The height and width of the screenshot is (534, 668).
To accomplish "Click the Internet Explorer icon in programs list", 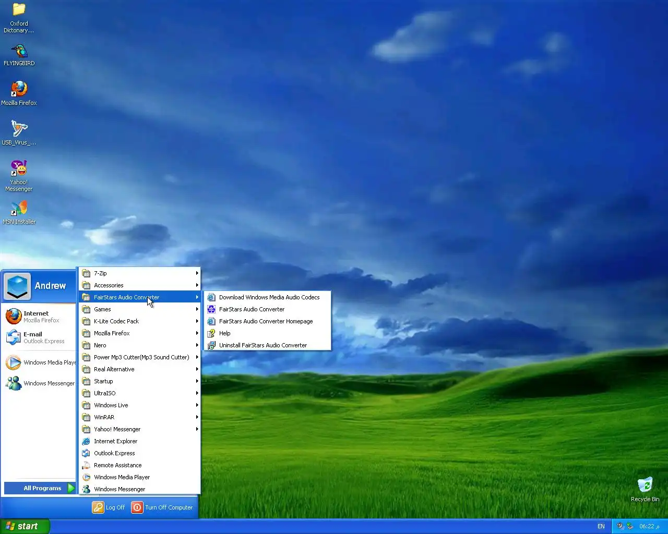I will [86, 441].
